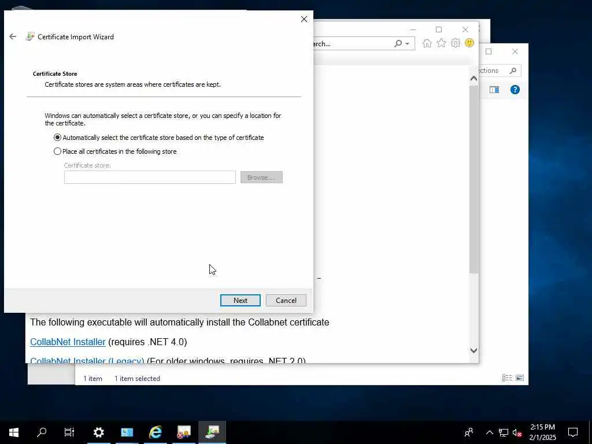Screen dimensions: 592x444
Task: Open Help icon in the Explorer window
Action: [x=515, y=90]
